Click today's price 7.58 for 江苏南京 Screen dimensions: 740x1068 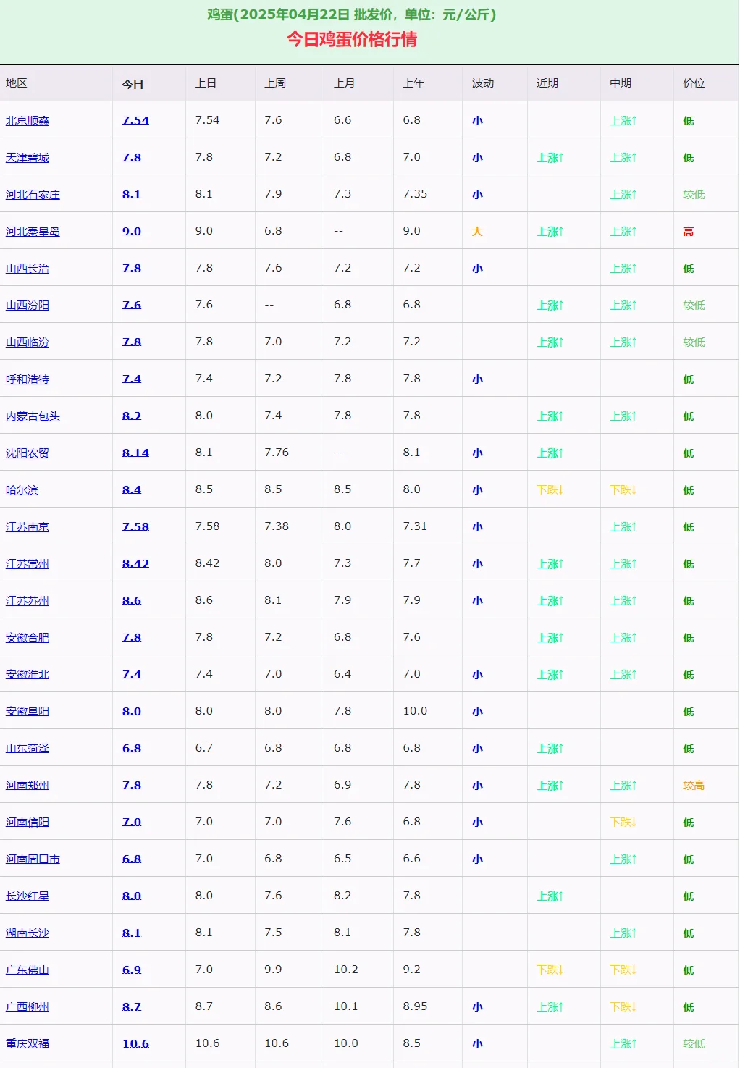coord(135,526)
